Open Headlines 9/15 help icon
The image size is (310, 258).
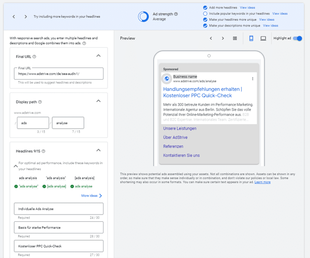pyautogui.click(x=44, y=151)
